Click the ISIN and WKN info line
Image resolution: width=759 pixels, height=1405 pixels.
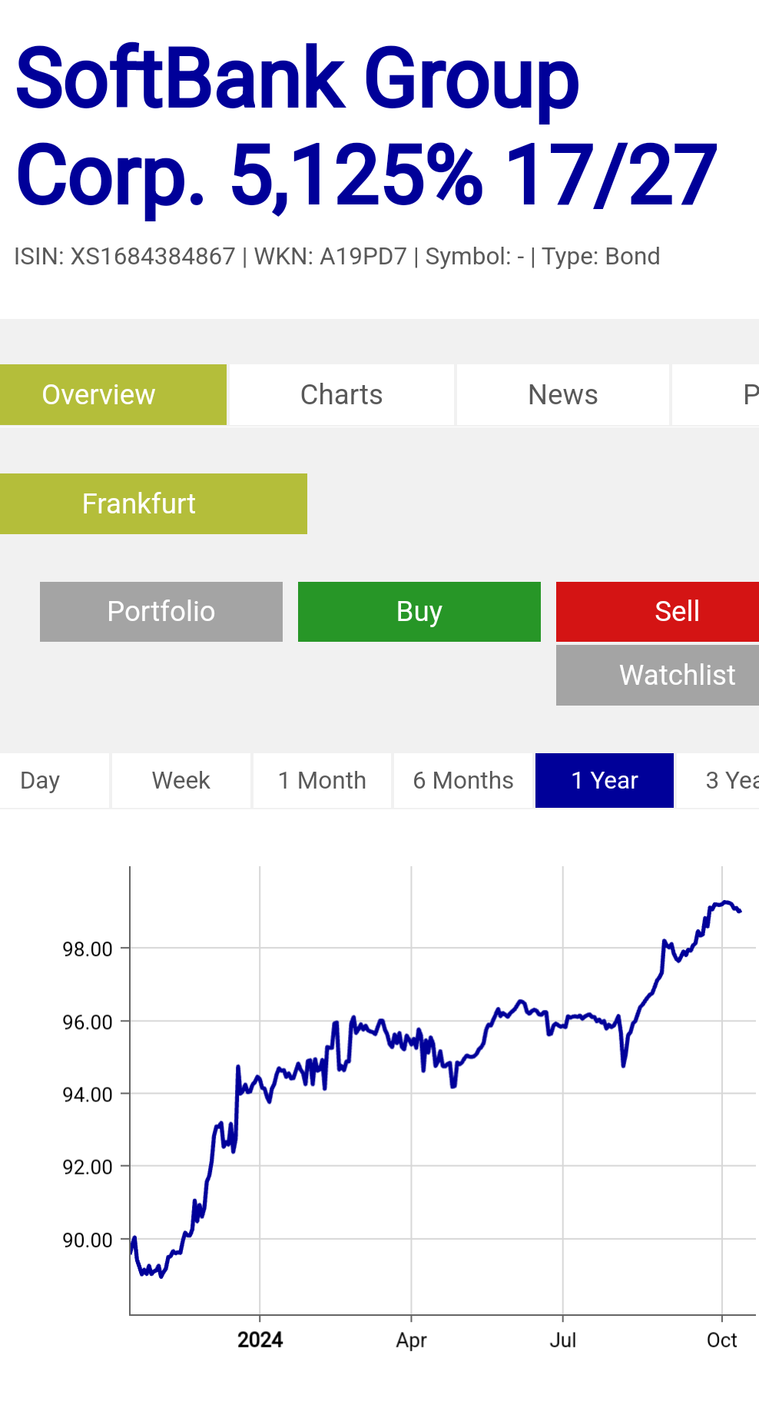(336, 256)
